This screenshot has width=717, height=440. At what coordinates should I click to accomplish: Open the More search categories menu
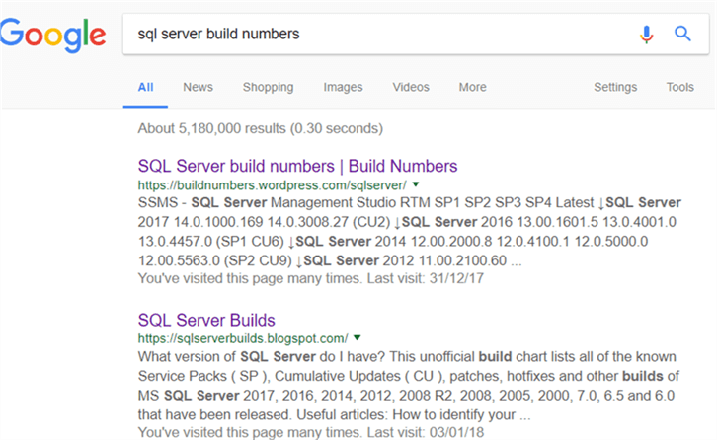click(x=472, y=87)
